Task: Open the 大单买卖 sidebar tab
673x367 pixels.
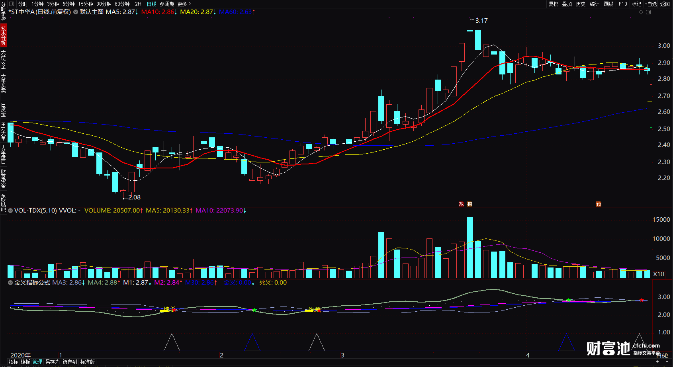Action: point(3,83)
